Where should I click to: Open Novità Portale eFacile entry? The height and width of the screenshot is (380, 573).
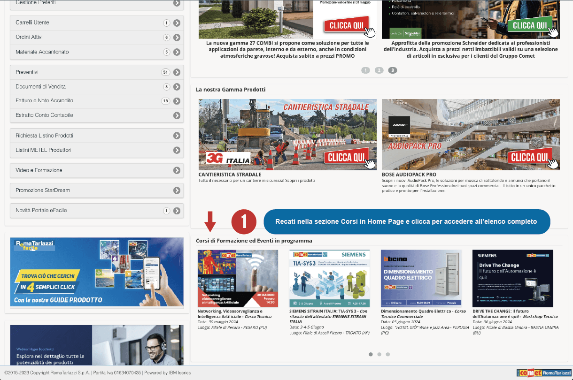tap(96, 211)
